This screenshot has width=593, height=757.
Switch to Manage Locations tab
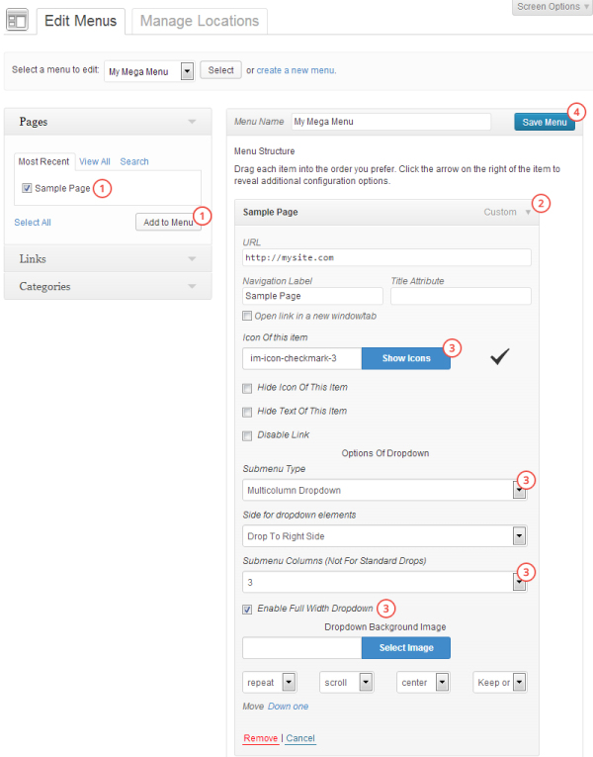pos(199,21)
